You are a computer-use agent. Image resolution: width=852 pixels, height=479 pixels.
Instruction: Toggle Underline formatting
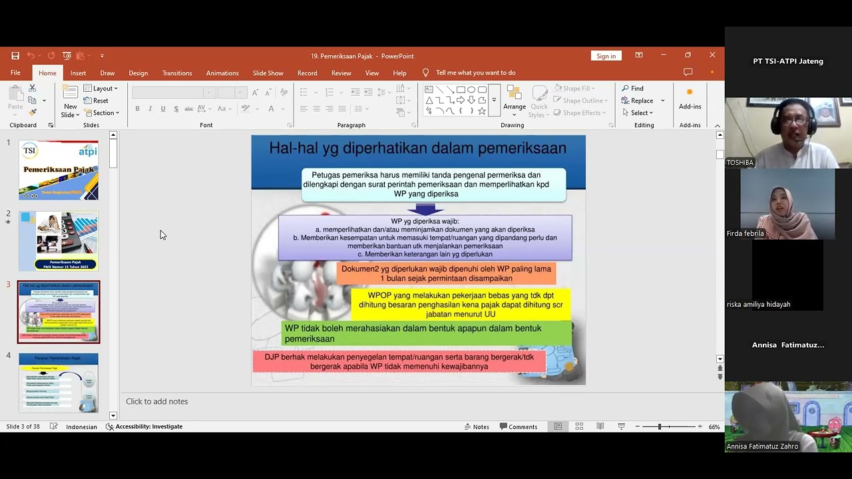(x=163, y=109)
